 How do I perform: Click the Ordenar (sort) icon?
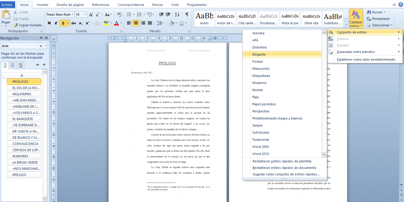click(176, 15)
